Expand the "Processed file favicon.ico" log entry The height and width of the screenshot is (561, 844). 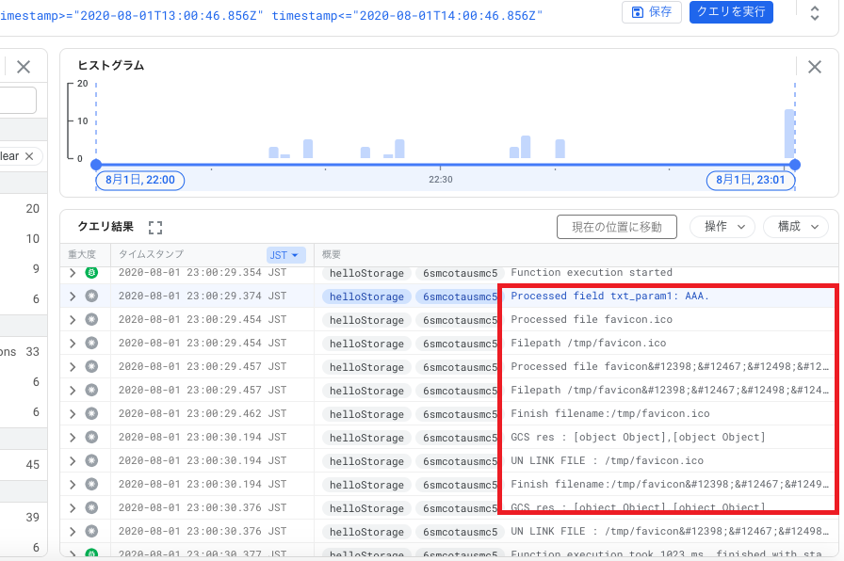(x=73, y=320)
